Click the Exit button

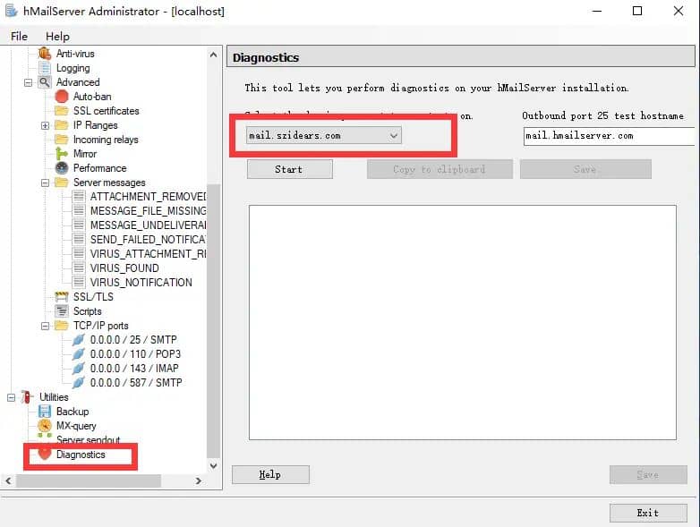click(647, 513)
